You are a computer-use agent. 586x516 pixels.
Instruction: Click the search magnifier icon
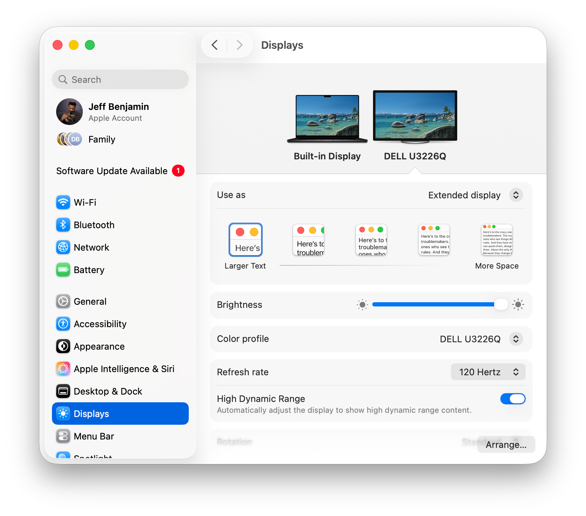63,80
